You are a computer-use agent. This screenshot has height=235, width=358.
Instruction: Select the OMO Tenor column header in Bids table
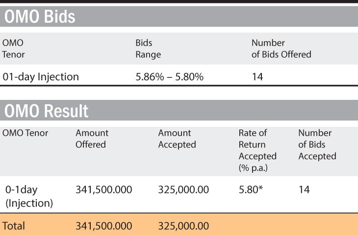tap(13, 48)
